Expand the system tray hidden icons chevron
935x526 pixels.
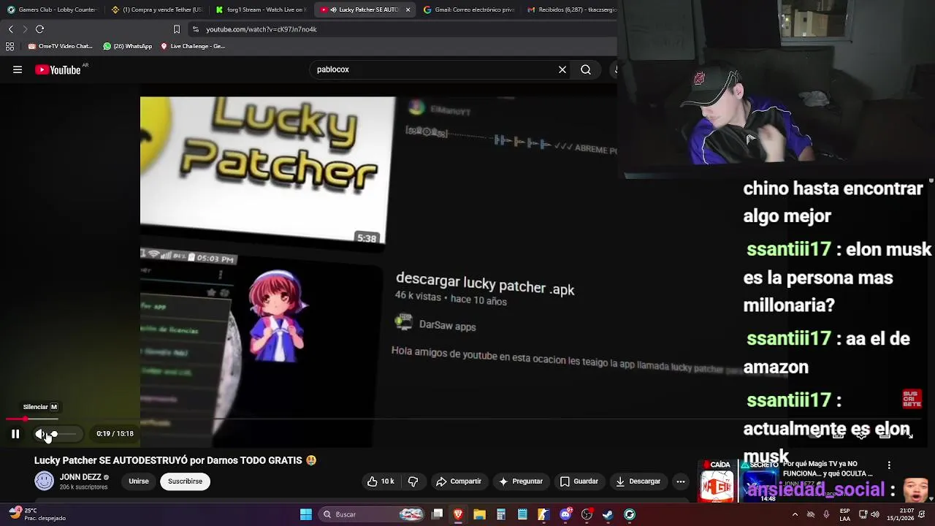pyautogui.click(x=795, y=514)
